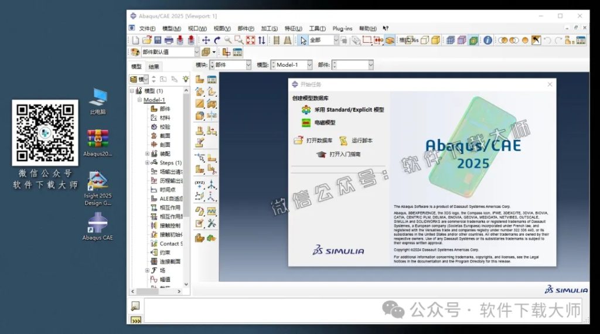This screenshot has height=334, width=600.
Task: Open the 模型 Model-1 dropdown
Action: coord(292,65)
